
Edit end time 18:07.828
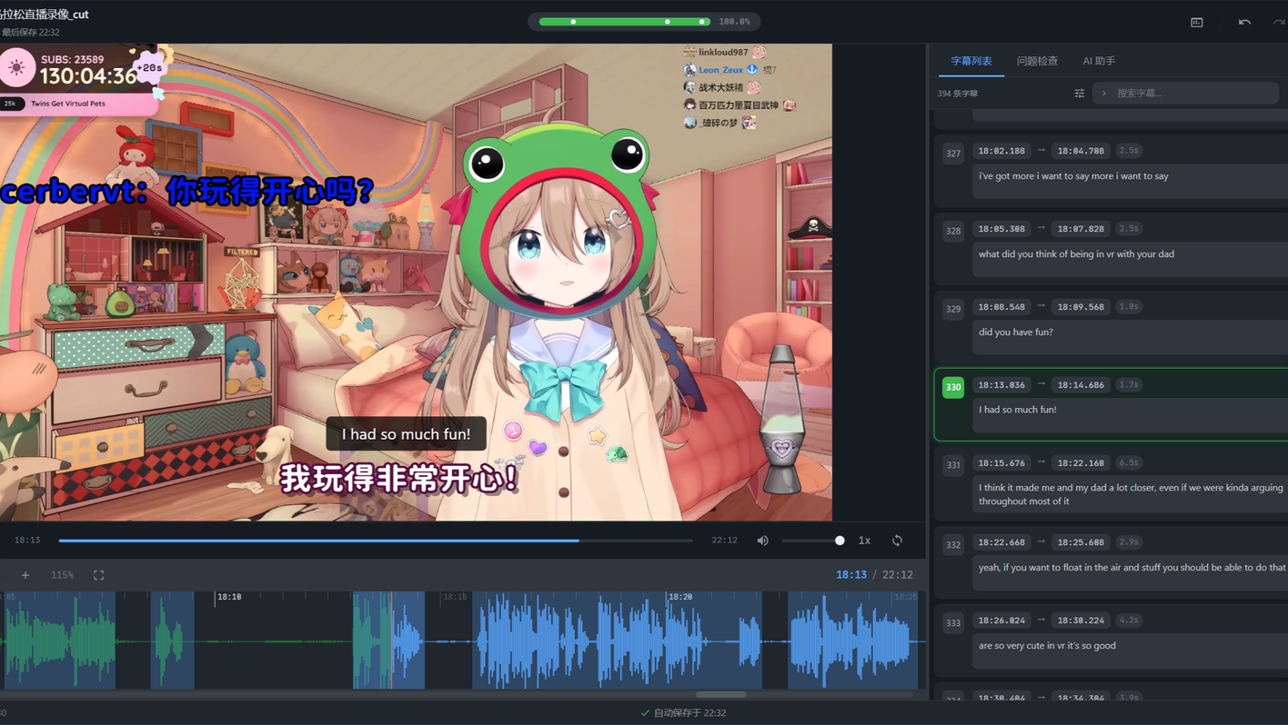pos(1081,229)
